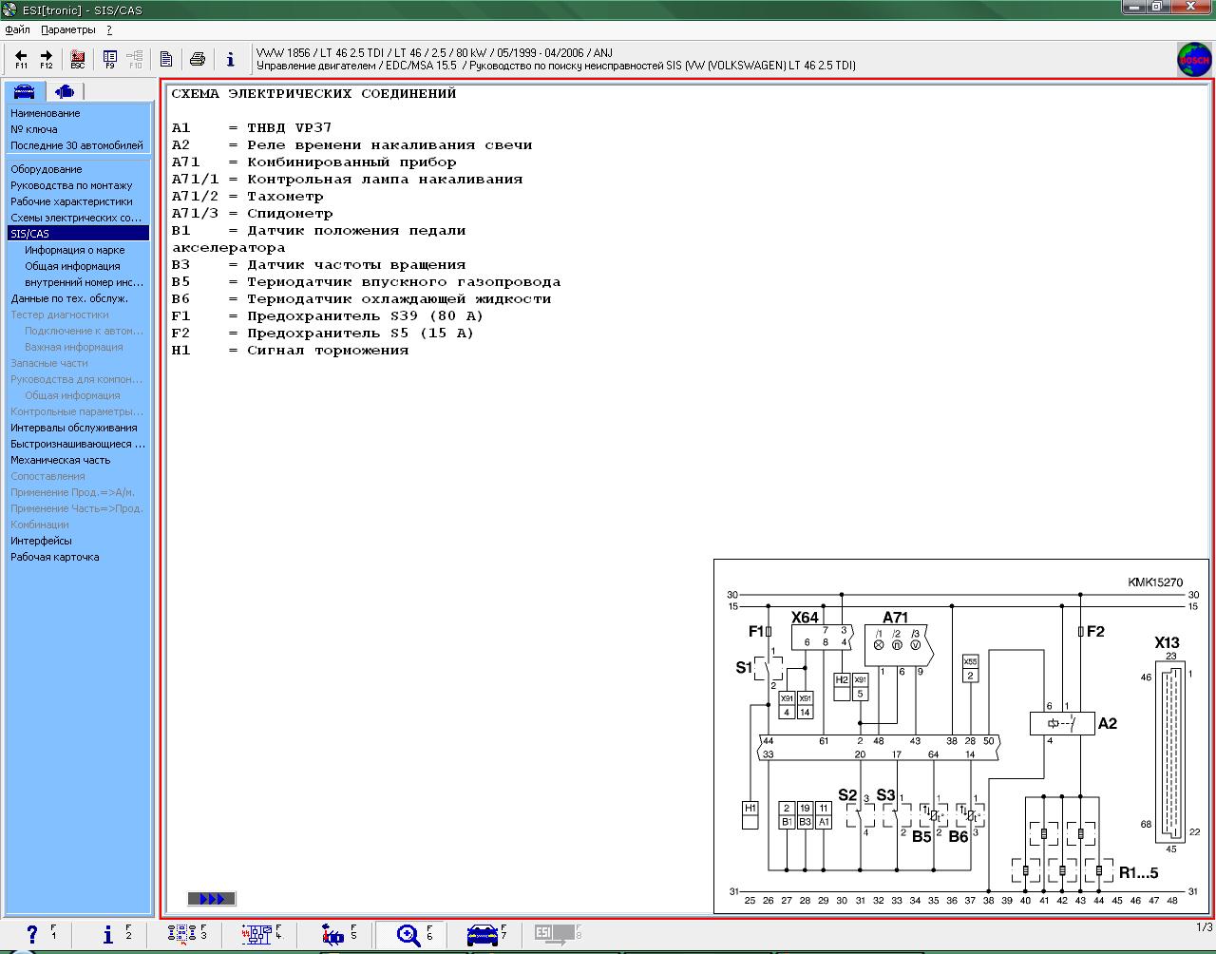1216x954 pixels.
Task: Click the greyed Комбинации item
Action: point(39,525)
